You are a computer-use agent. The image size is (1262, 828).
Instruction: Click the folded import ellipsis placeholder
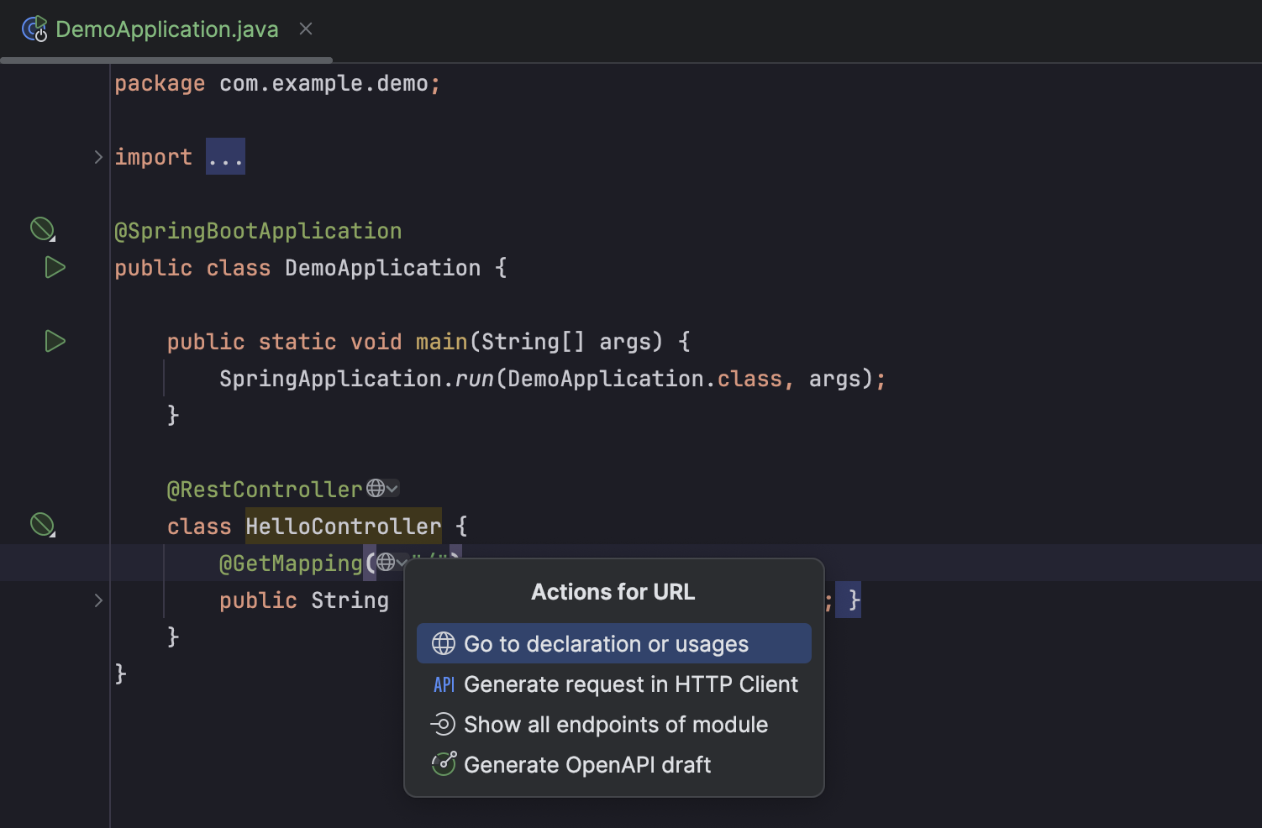coord(225,157)
